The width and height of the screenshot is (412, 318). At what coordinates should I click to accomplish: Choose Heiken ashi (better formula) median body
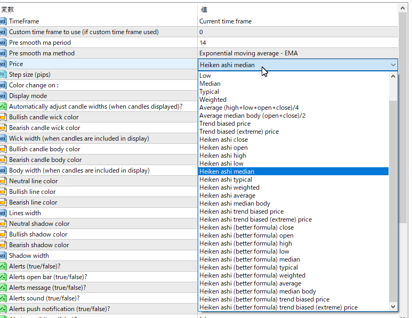pyautogui.click(x=257, y=291)
